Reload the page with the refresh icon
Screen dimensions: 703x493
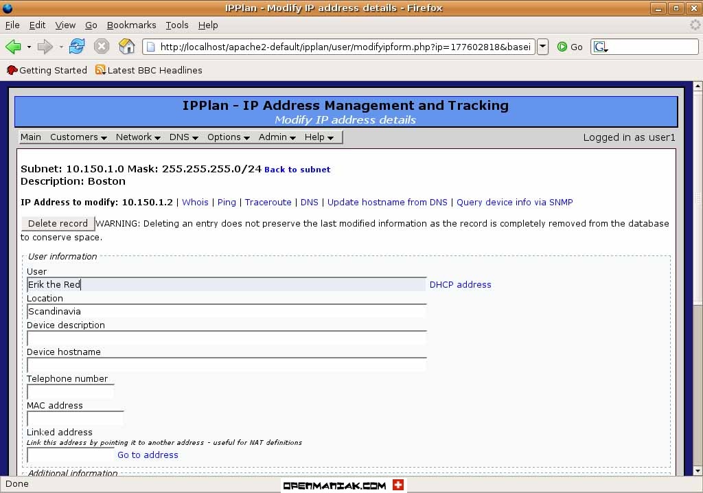[x=77, y=46]
